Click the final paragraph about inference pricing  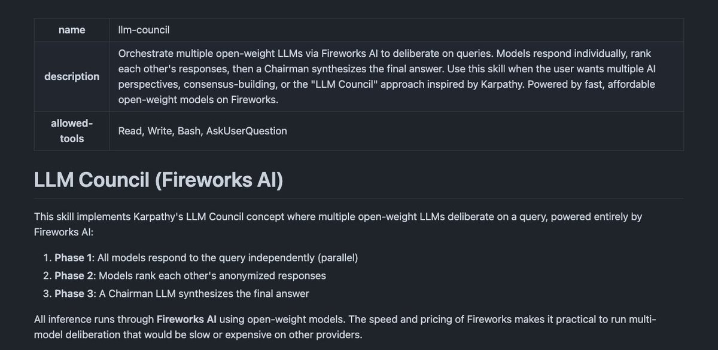345,327
